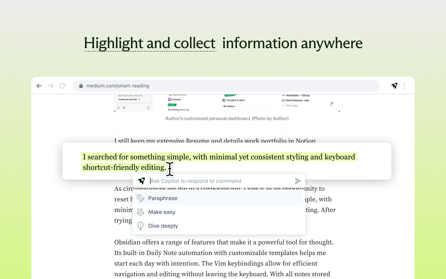This screenshot has width=446, height=279.
Task: Click the medium.com/smart-reading address bar
Action: tap(226, 86)
